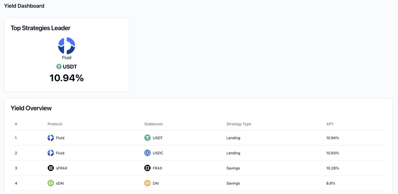Click the Top Strategies Leader card
398x194 pixels.
click(x=66, y=54)
